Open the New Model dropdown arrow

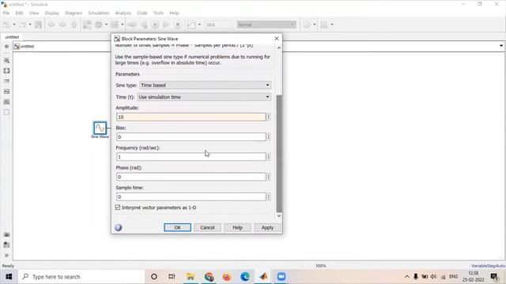pos(14,24)
